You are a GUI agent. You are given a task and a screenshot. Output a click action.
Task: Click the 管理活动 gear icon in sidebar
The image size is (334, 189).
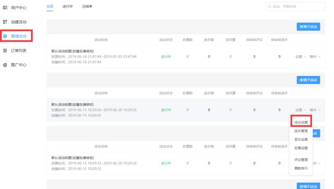pyautogui.click(x=5, y=36)
